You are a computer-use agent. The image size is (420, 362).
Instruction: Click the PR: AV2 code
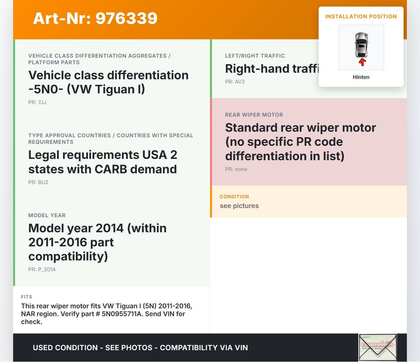pyautogui.click(x=235, y=82)
